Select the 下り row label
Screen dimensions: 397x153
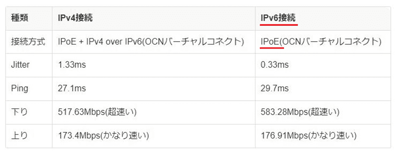(x=19, y=112)
